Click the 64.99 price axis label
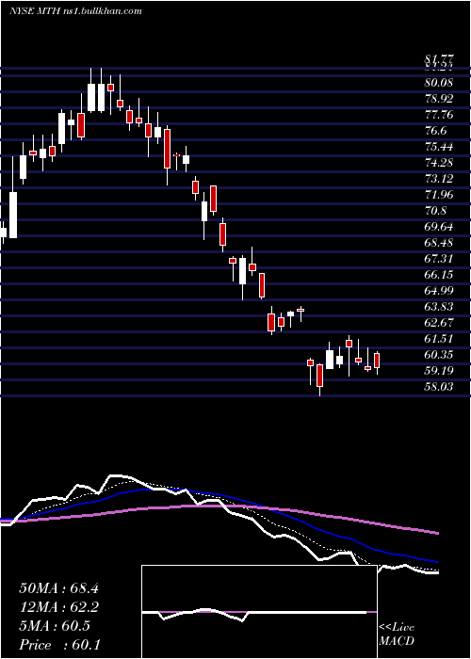Viewport: 471px width, 659px height. [439, 290]
